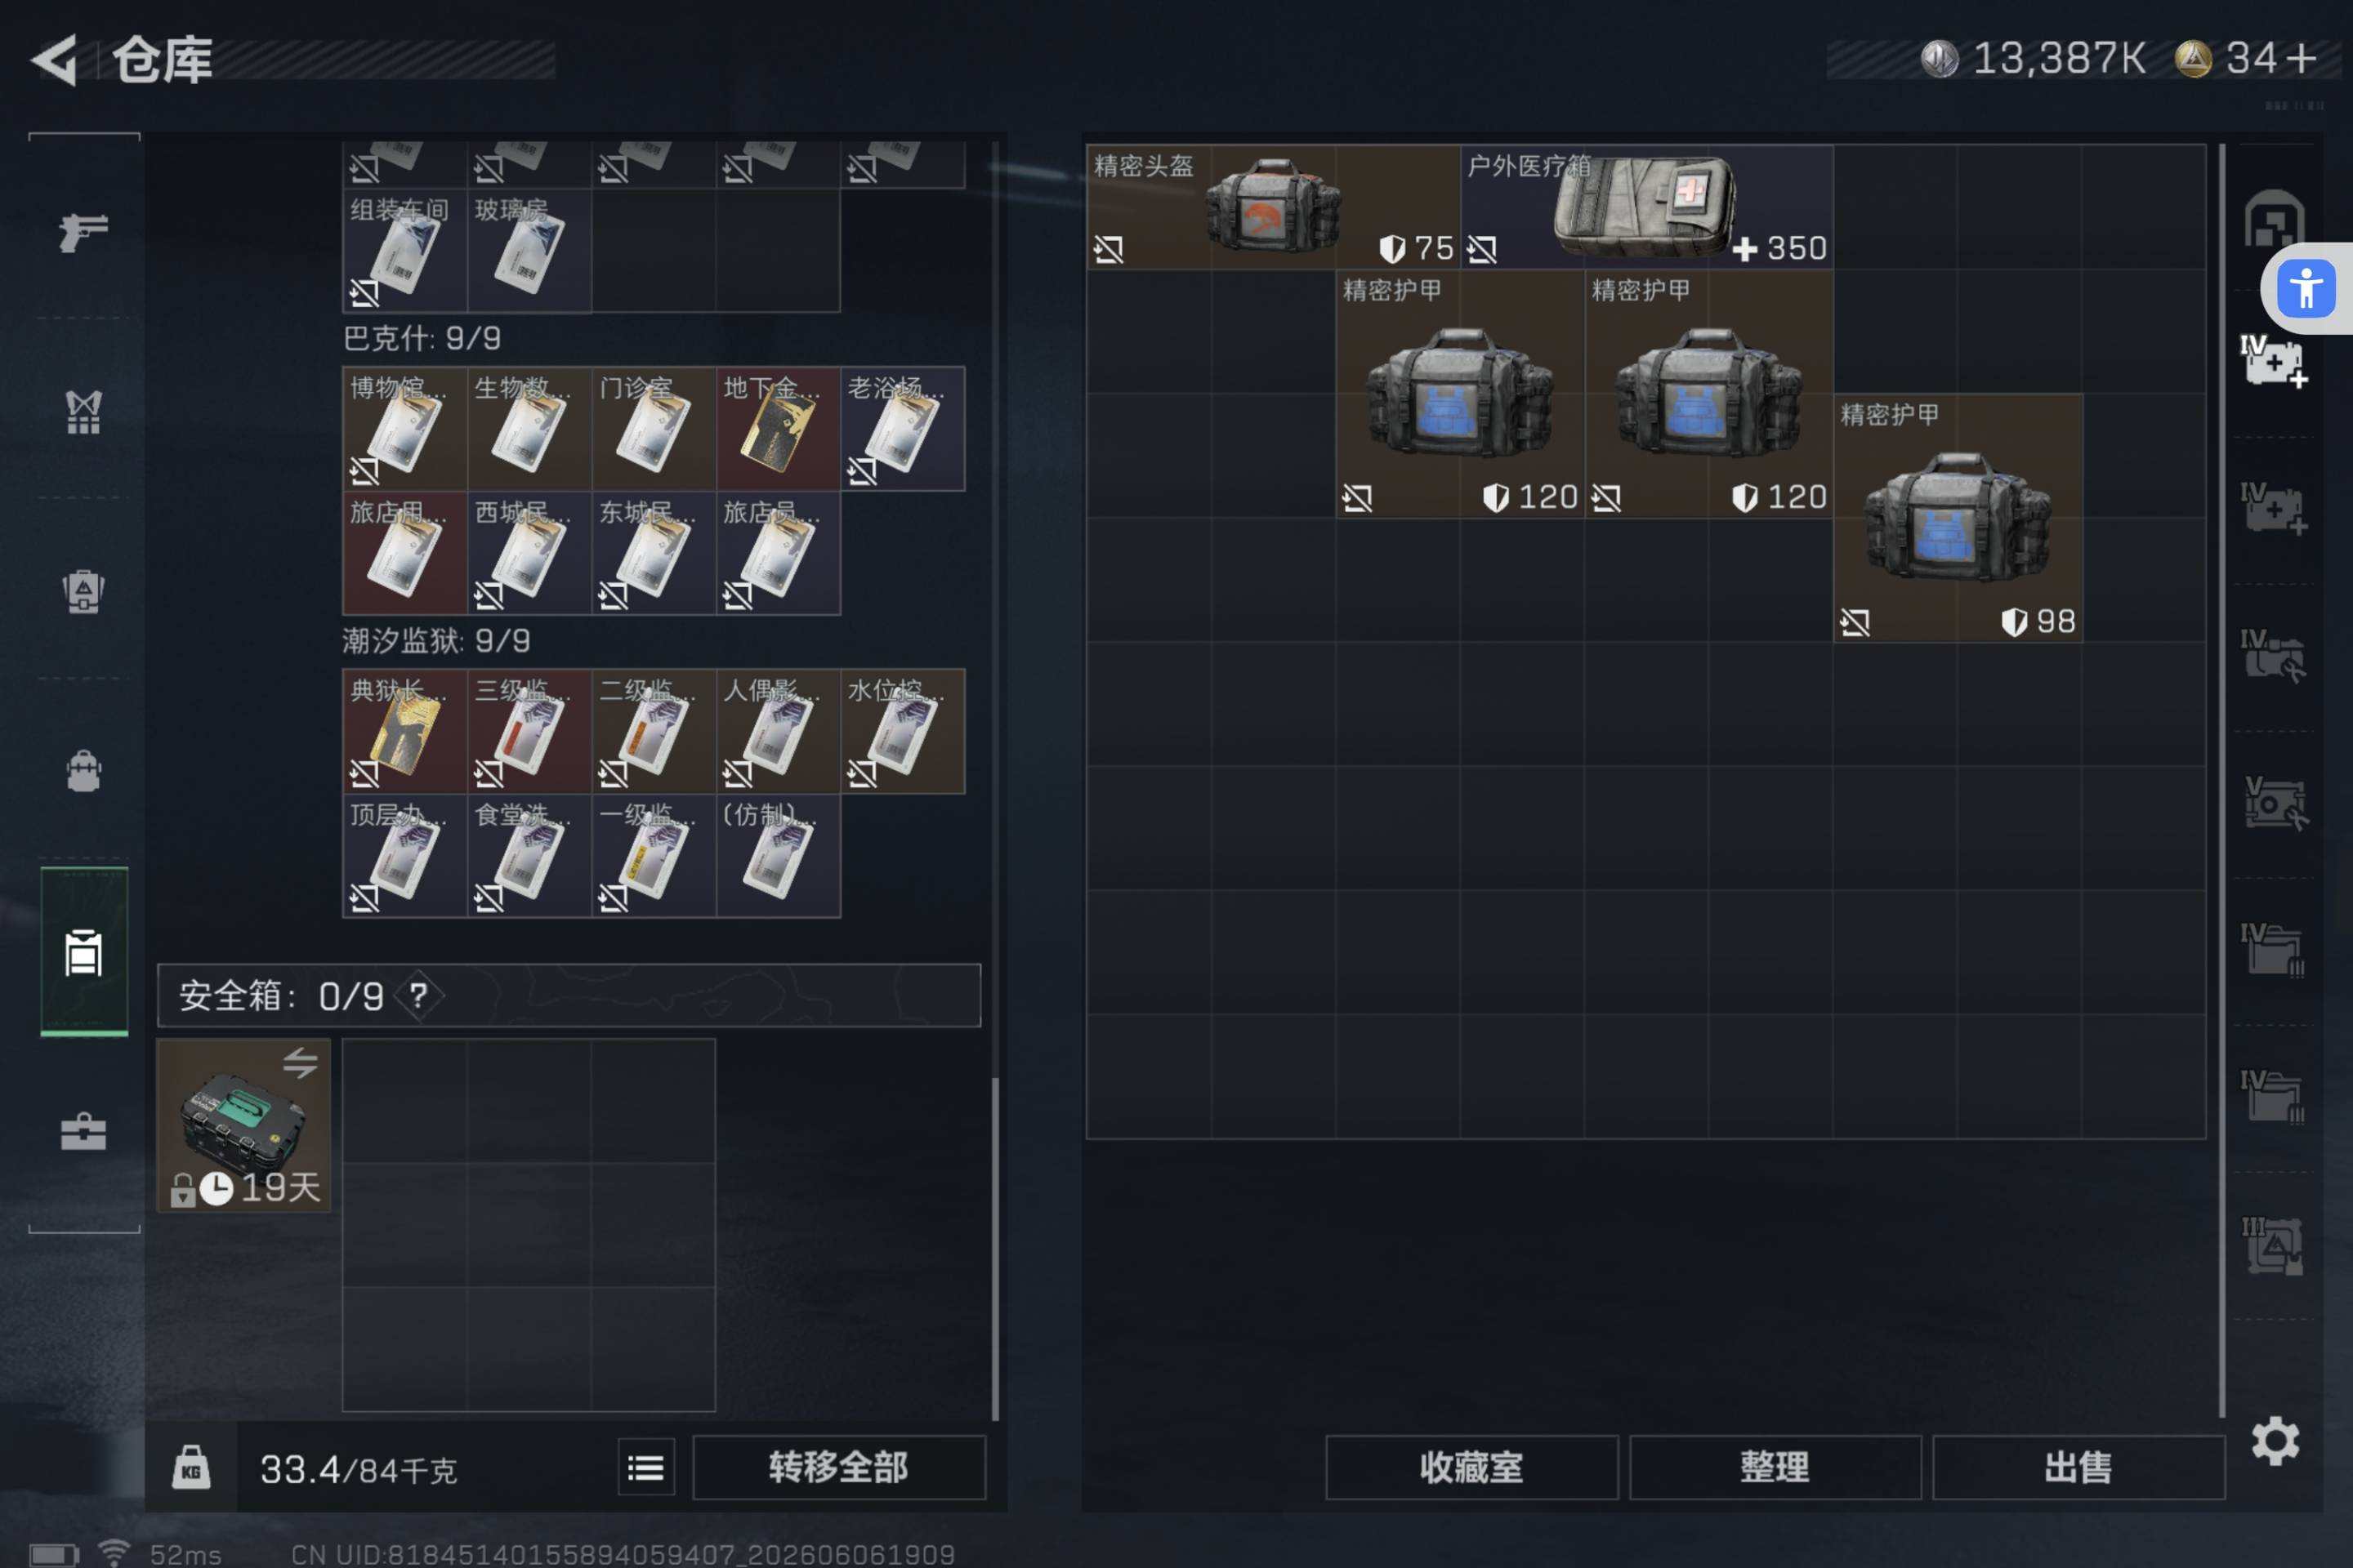Select the 户外医疗箱 with 350 health
The width and height of the screenshot is (2353, 1568).
click(1647, 207)
